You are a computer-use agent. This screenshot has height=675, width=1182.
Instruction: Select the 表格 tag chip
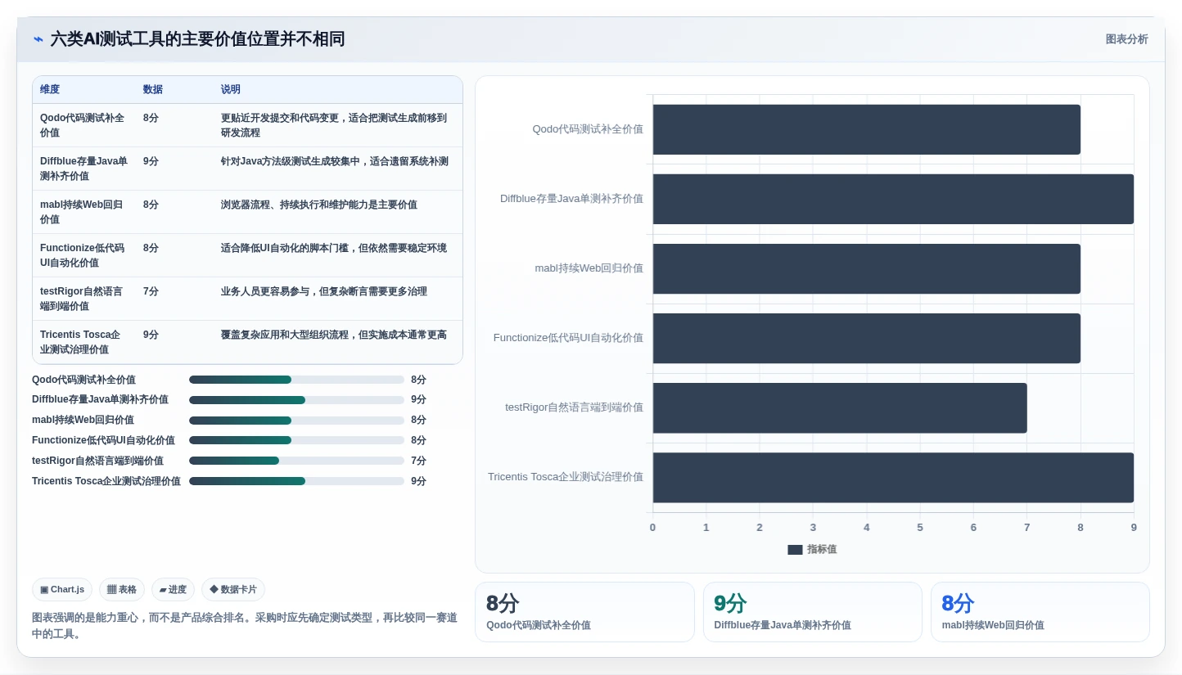tap(122, 590)
